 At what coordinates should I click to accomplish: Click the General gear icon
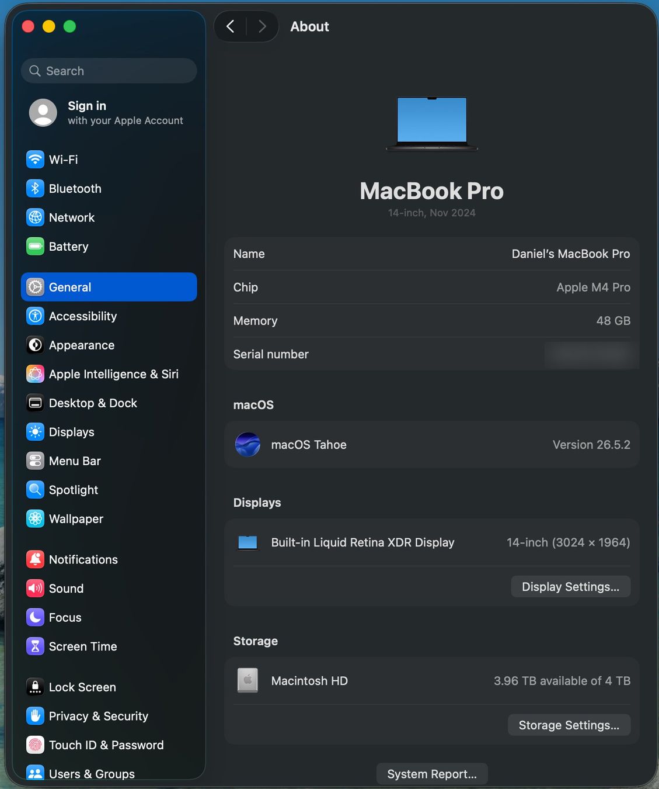click(x=35, y=287)
